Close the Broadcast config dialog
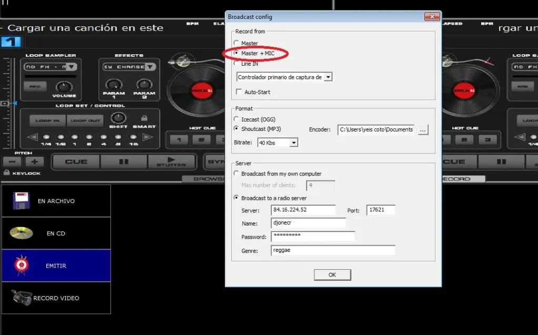This screenshot has height=335, width=538. click(x=432, y=16)
